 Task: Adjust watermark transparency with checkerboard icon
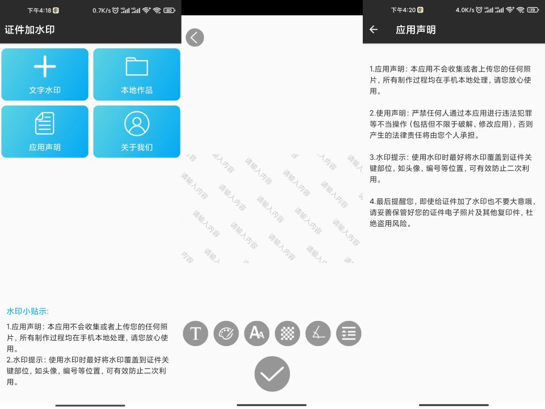pyautogui.click(x=287, y=333)
